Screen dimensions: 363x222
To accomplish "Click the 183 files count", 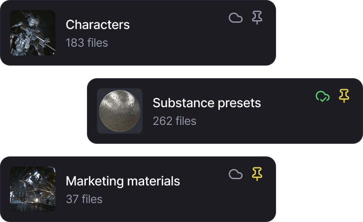I will coord(87,43).
